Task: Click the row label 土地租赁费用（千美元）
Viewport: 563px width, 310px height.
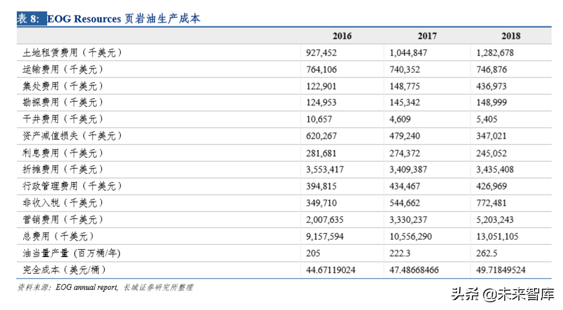Action: pyautogui.click(x=72, y=53)
